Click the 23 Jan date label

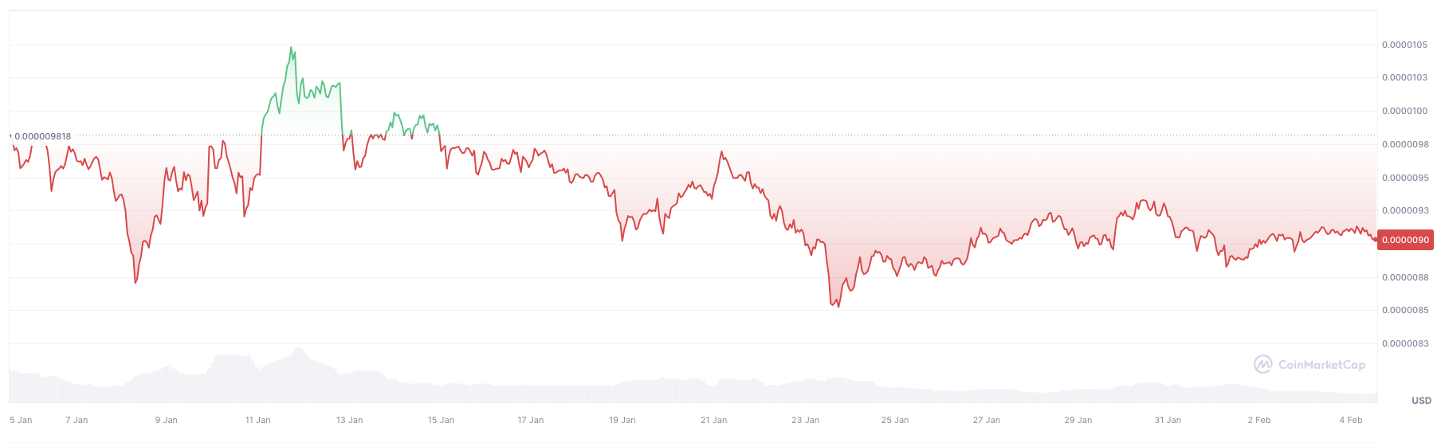[x=805, y=420]
